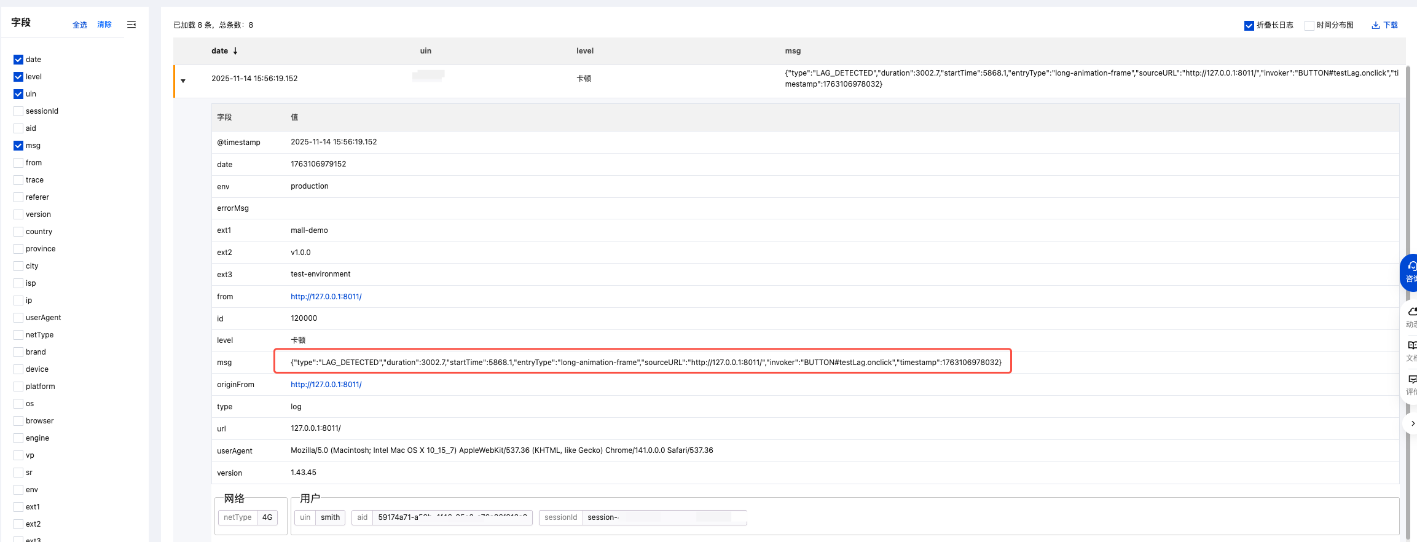Click the msg column header

793,51
